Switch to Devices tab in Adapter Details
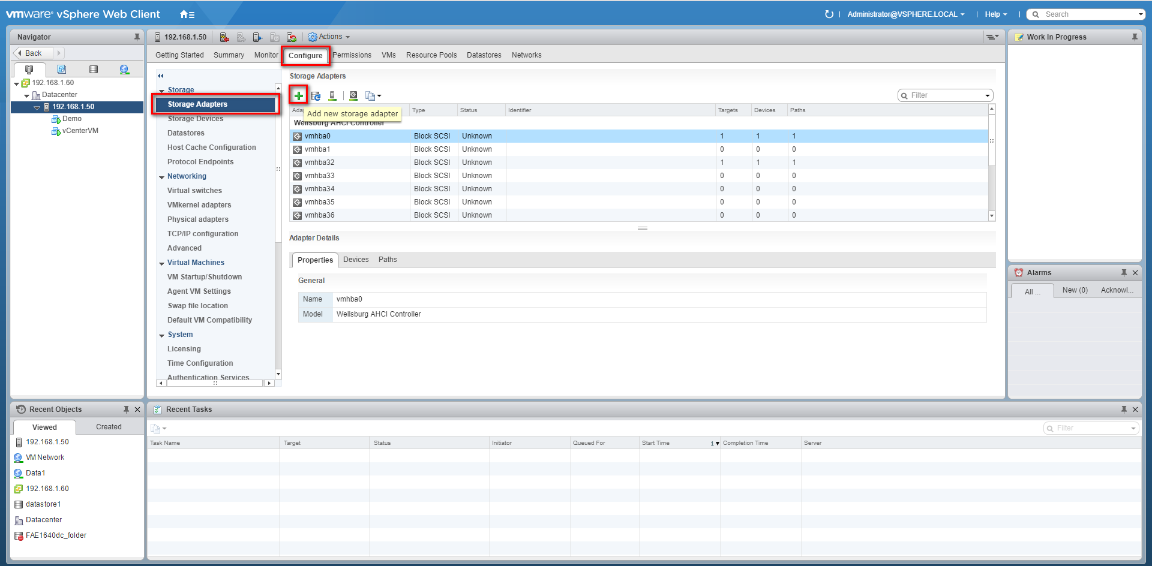The image size is (1152, 566). click(x=356, y=260)
